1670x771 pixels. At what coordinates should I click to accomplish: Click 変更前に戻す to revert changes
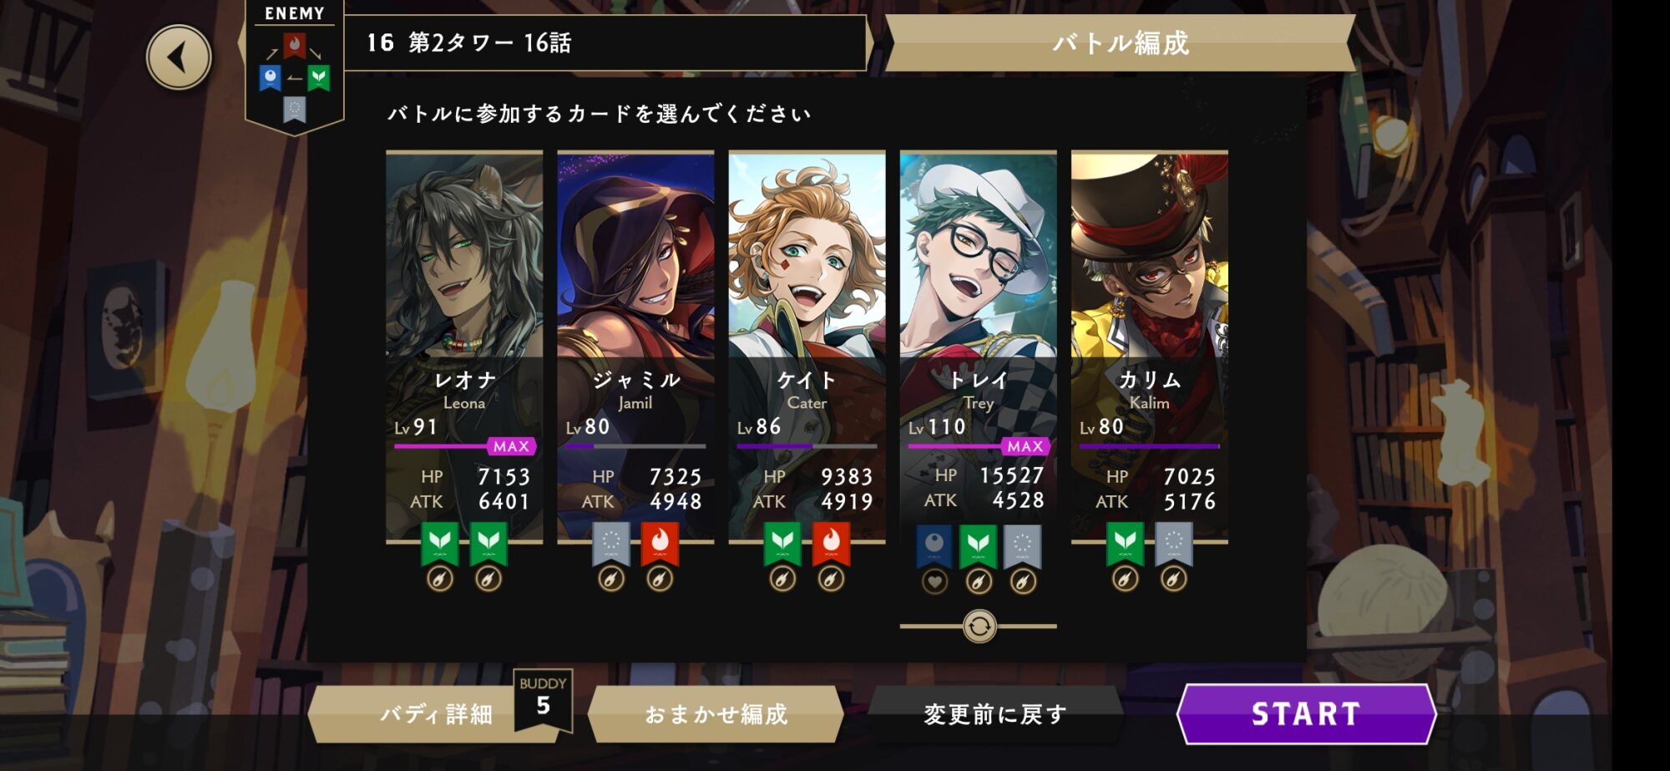click(x=994, y=714)
